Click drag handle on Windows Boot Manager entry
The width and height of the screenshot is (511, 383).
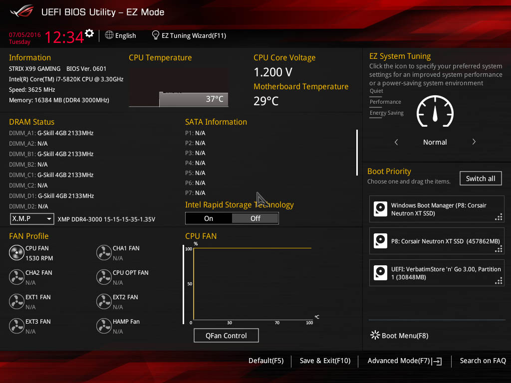[499, 217]
